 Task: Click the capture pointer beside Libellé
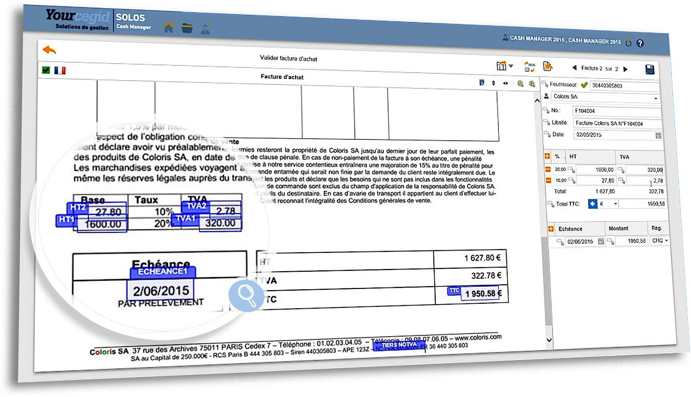click(x=547, y=122)
